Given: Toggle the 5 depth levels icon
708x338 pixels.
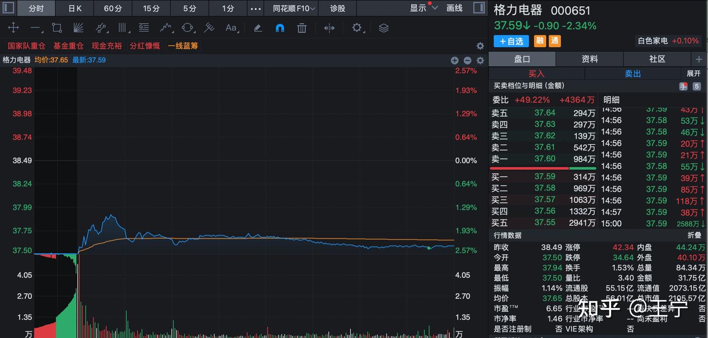Looking at the screenshot, I should coord(696,86).
